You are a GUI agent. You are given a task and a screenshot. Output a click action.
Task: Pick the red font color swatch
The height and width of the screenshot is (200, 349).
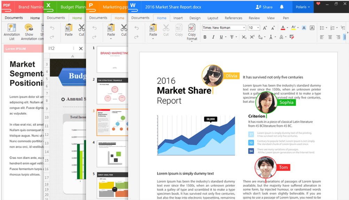pos(283,28)
